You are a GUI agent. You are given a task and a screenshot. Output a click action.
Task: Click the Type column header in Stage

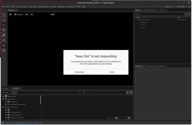[x=179, y=18]
